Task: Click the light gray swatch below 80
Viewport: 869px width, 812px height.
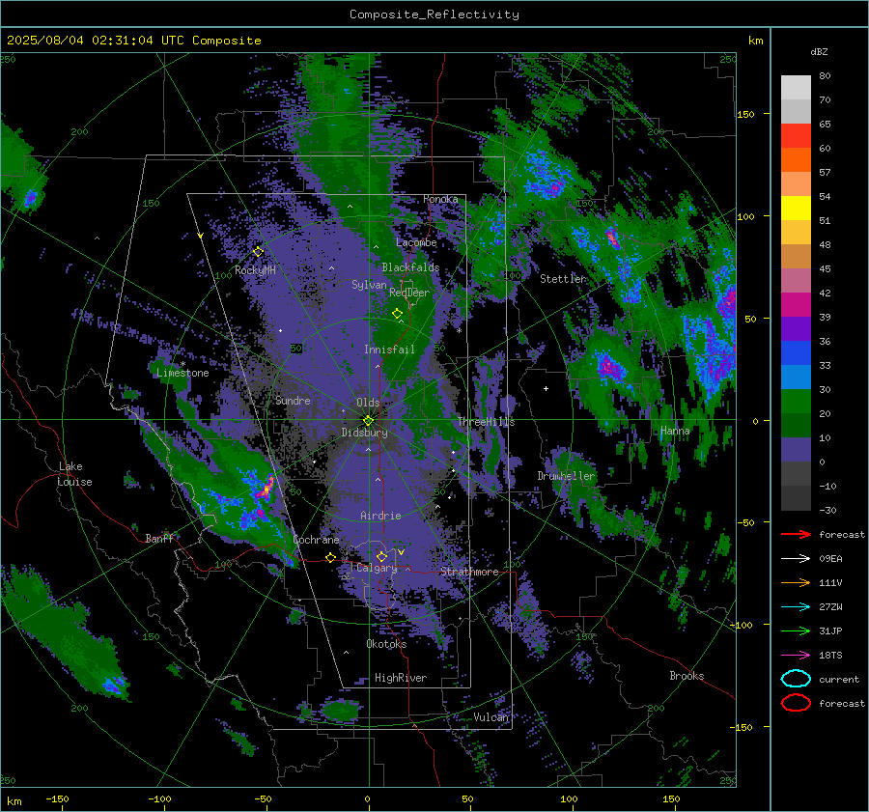Action: [796, 88]
